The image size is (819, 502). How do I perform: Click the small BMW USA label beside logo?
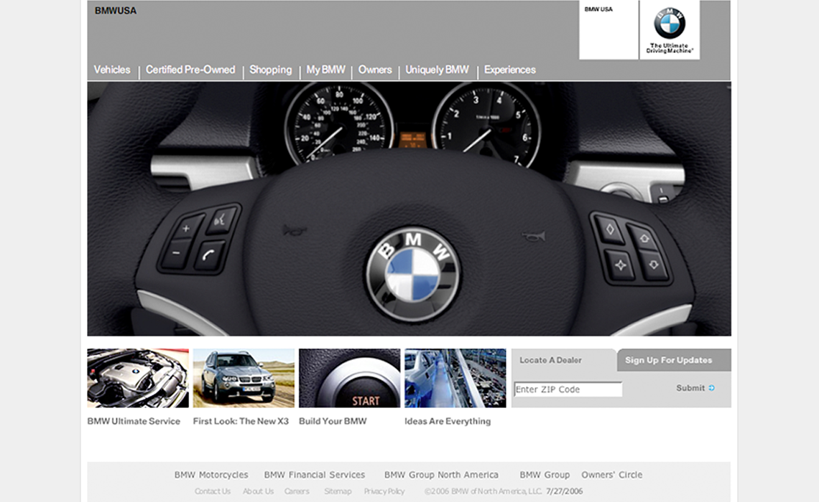[x=598, y=9]
